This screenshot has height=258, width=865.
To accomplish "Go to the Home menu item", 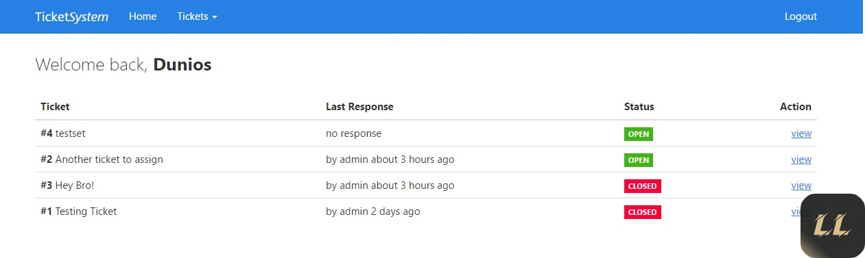I will click(143, 16).
